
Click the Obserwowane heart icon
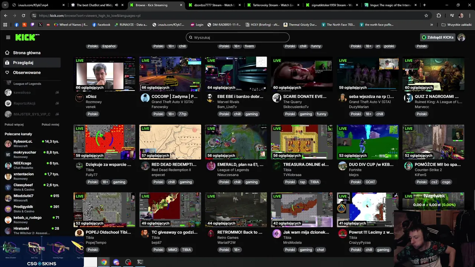(x=7, y=72)
